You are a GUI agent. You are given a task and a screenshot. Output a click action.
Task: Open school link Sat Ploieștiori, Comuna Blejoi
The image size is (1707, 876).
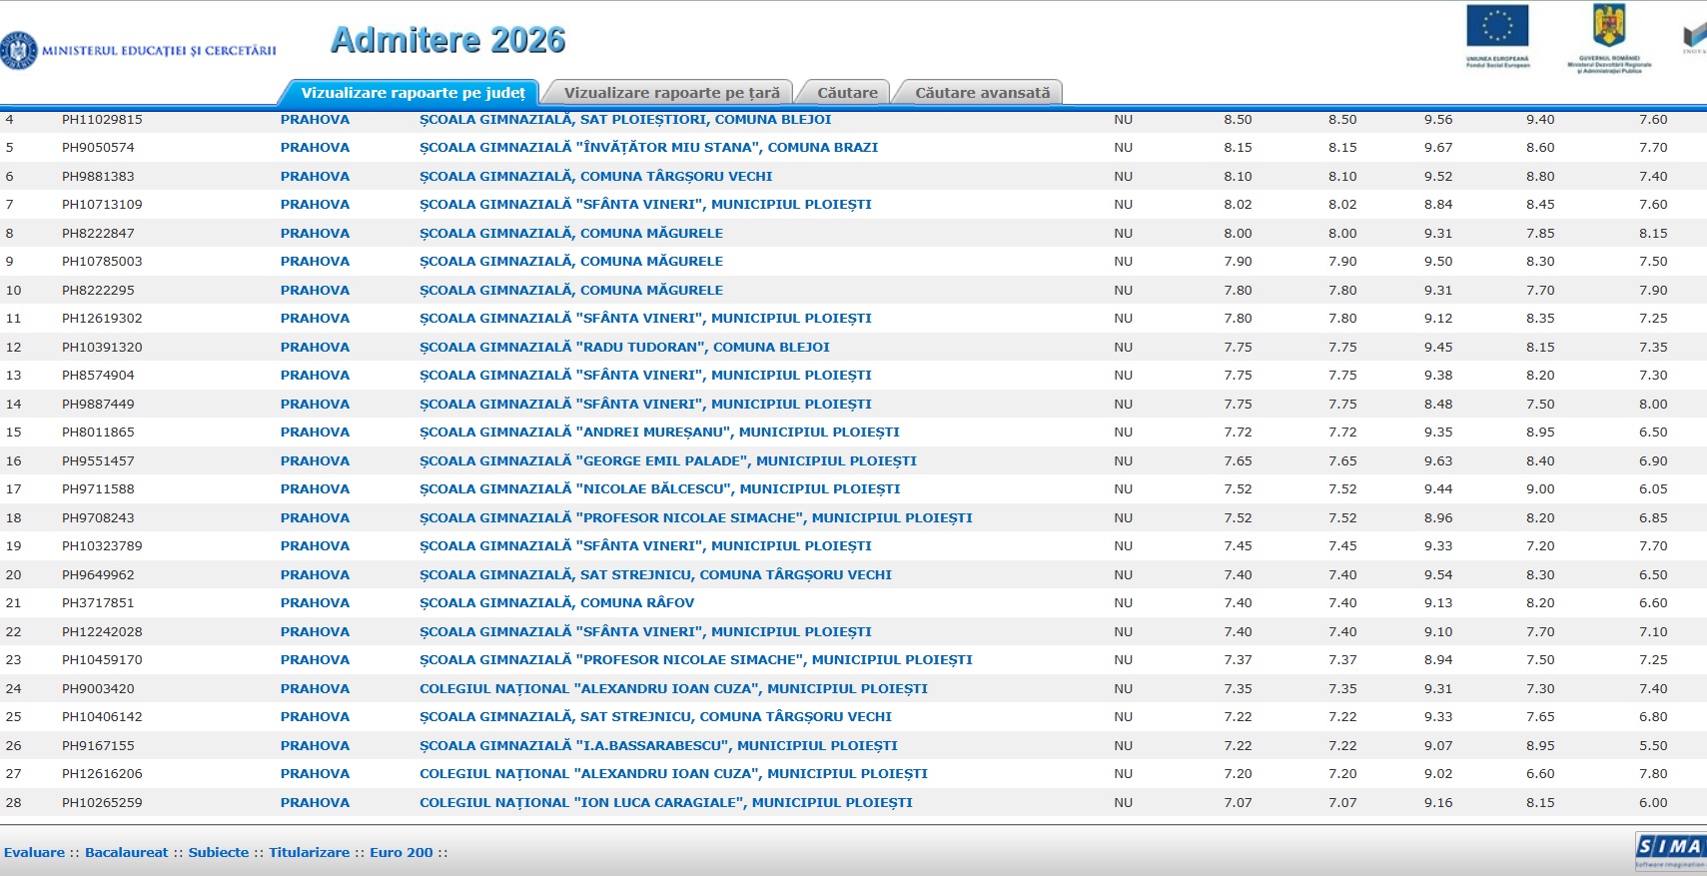pyautogui.click(x=625, y=119)
